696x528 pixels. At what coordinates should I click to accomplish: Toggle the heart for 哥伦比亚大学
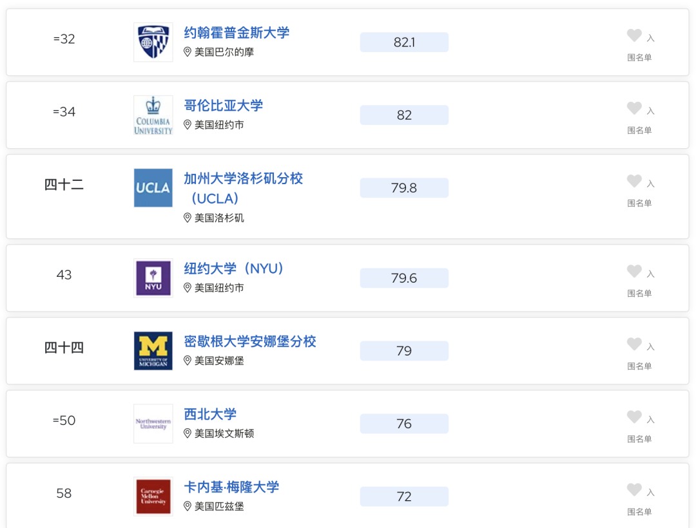coord(634,108)
